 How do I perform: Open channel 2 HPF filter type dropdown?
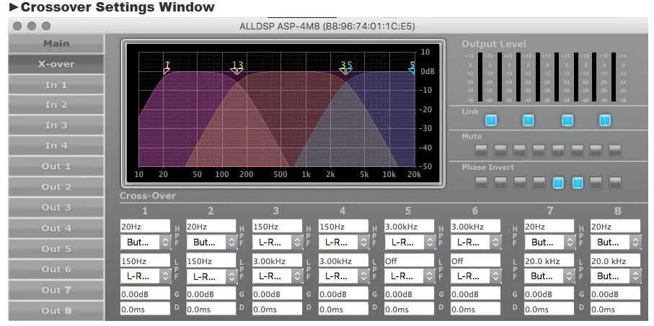pyautogui.click(x=211, y=242)
